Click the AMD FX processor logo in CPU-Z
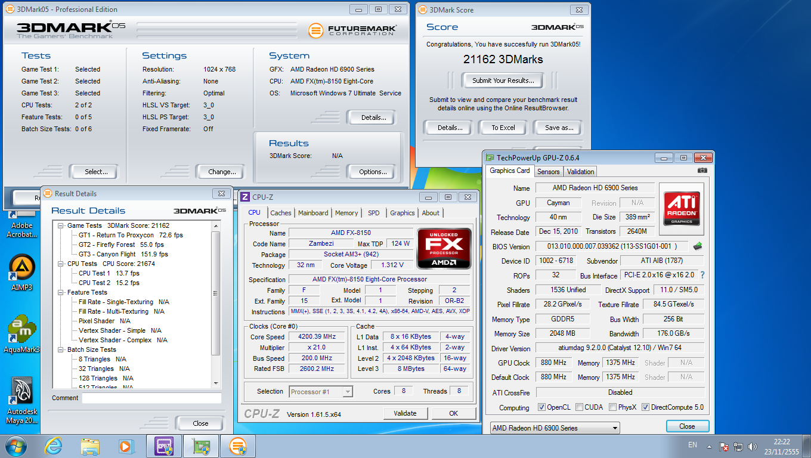Viewport: 811px width, 458px height. coord(444,248)
